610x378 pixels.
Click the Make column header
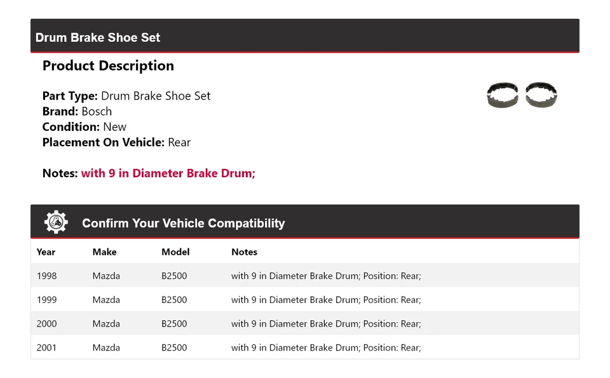point(104,252)
